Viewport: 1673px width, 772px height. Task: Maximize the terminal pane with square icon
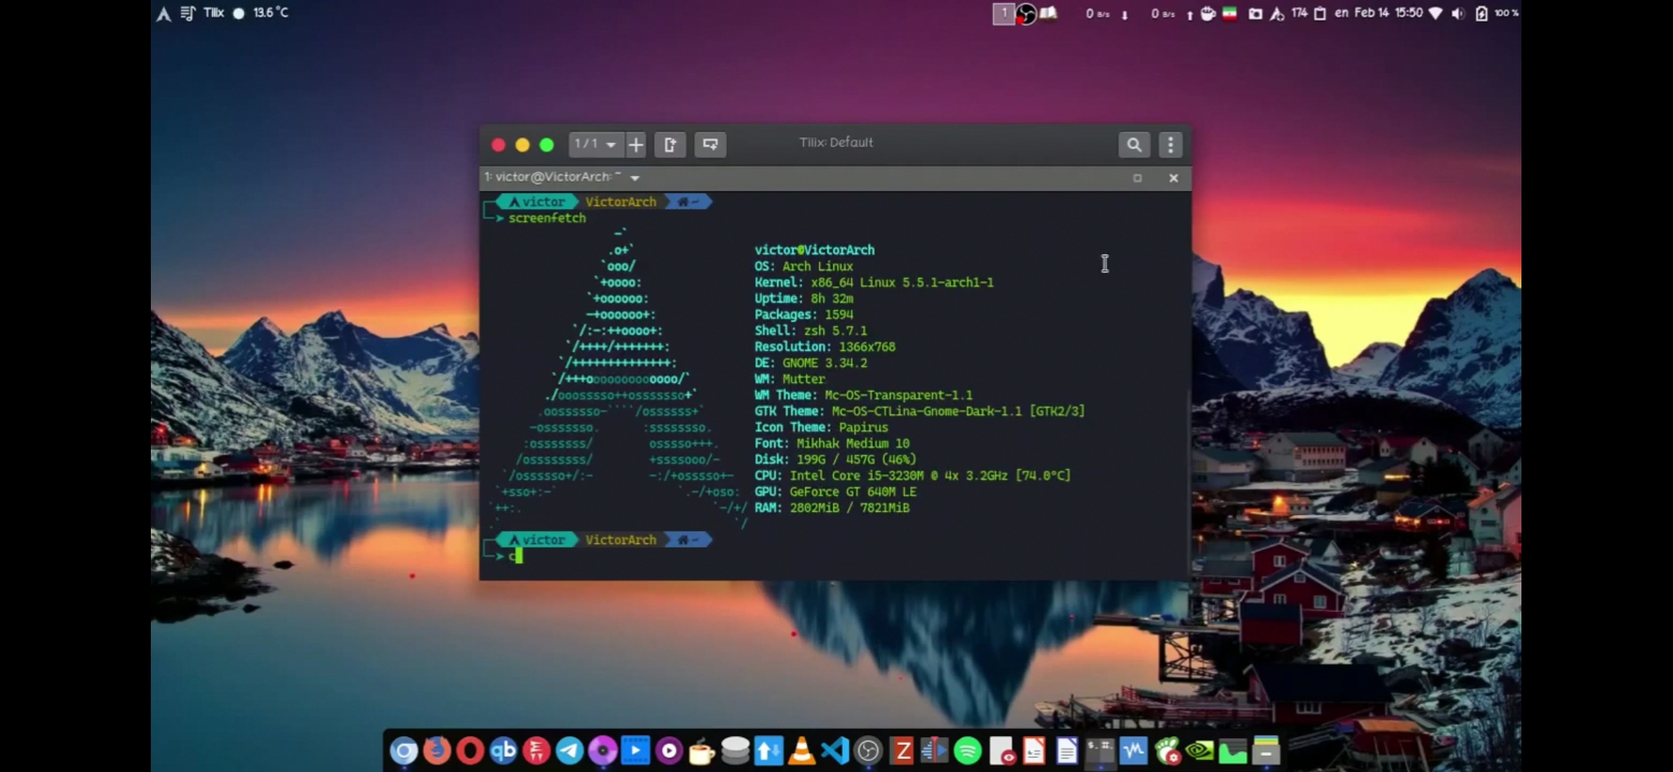pos(1137,178)
